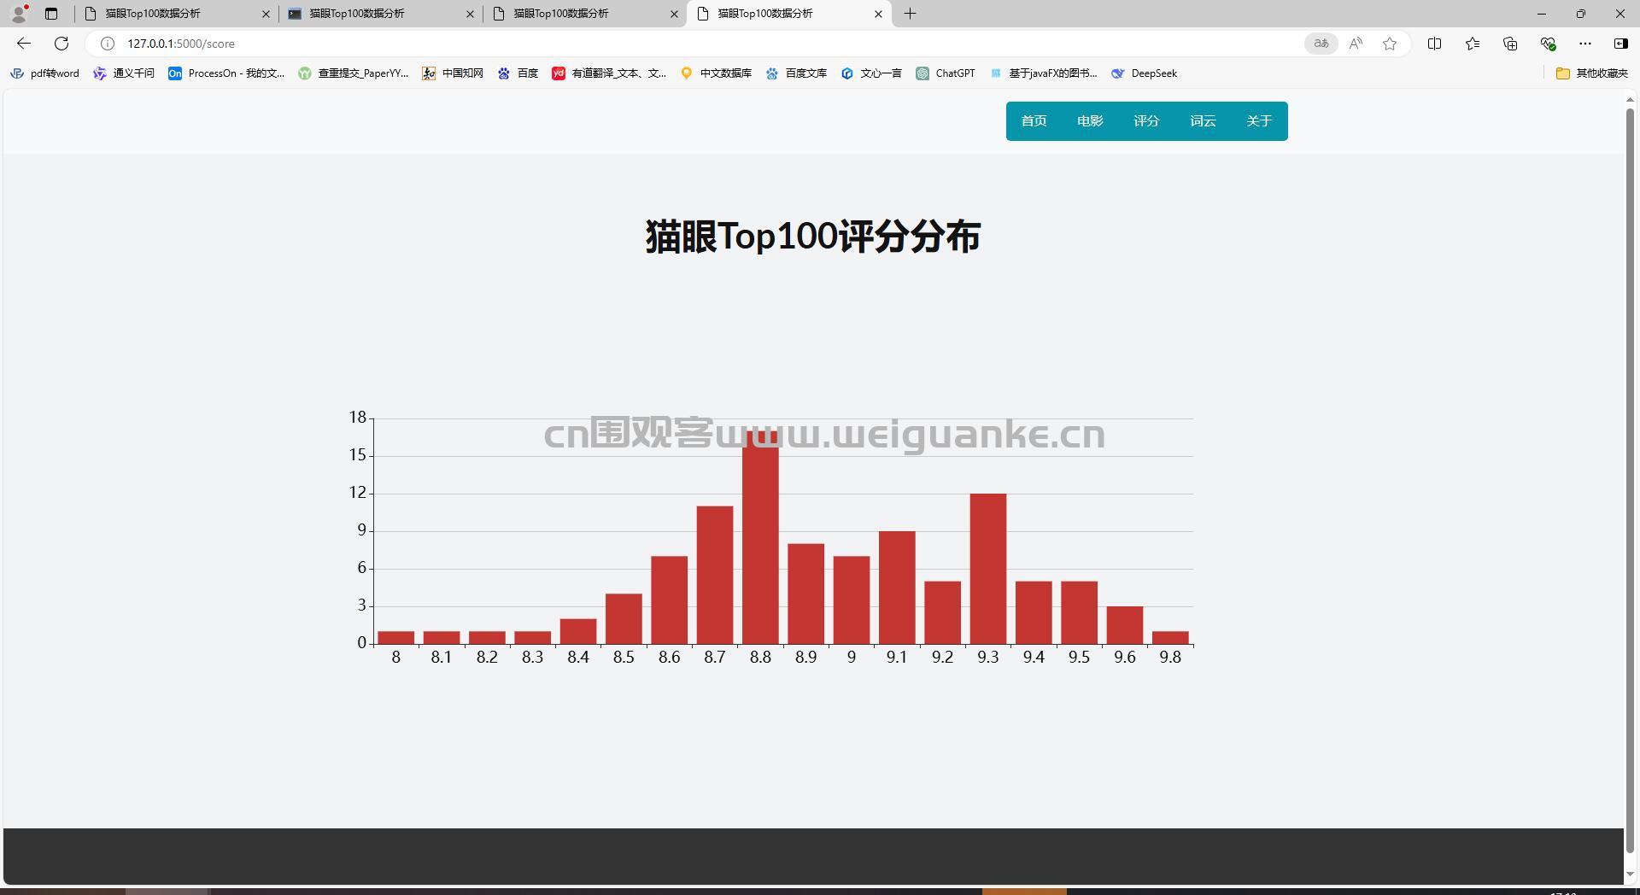Open the 文心一言 bookmark
The image size is (1640, 895).
pos(872,73)
